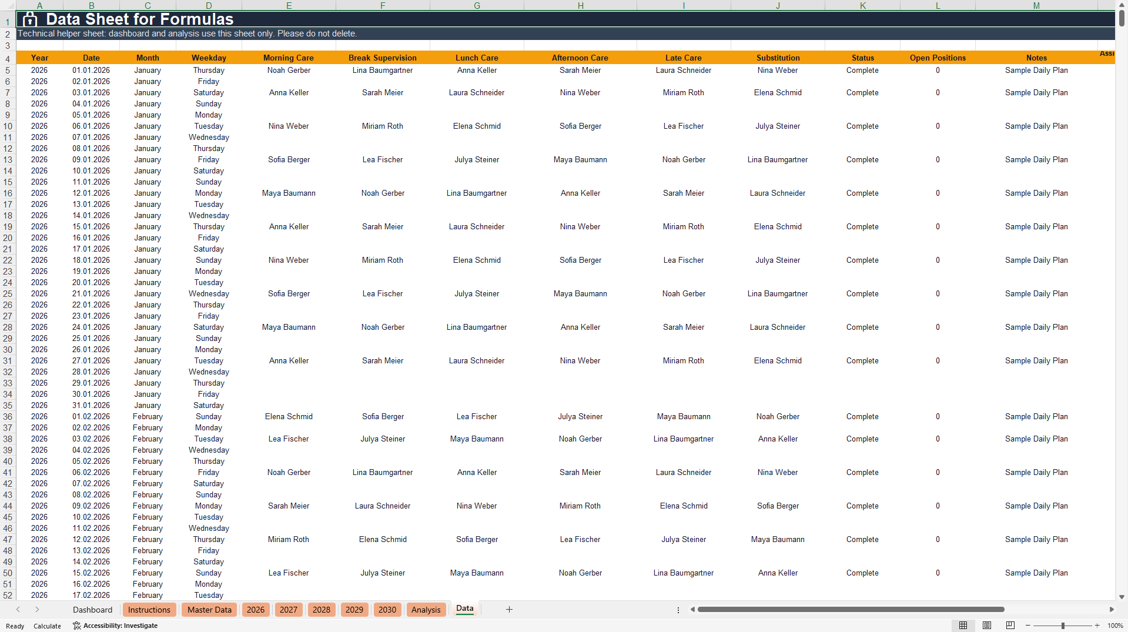Select the date cell 01.01.2026
The height and width of the screenshot is (632, 1128).
click(91, 70)
